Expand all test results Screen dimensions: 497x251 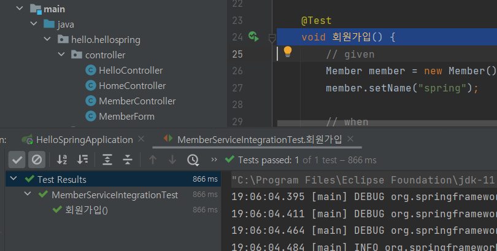(107, 160)
